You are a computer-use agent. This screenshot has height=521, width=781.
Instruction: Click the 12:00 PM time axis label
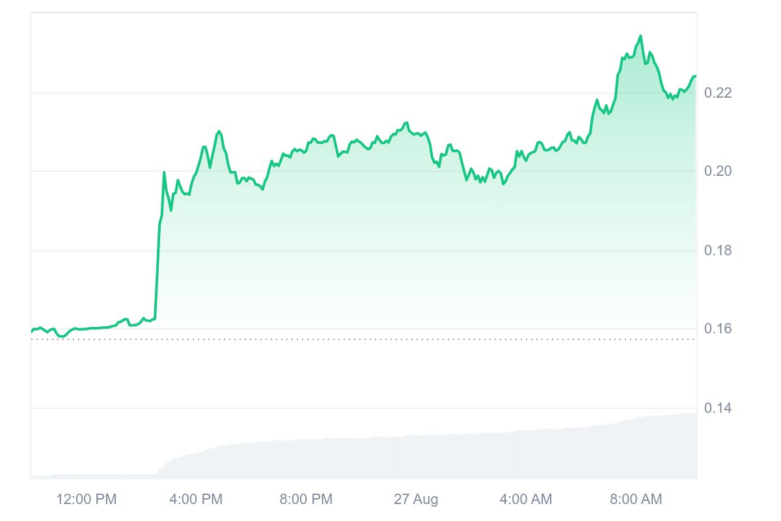tap(87, 500)
